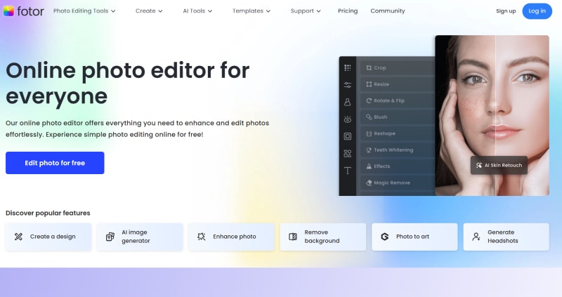This screenshot has width=562, height=297.
Task: Click the Reshape tool icon
Action: (x=369, y=133)
